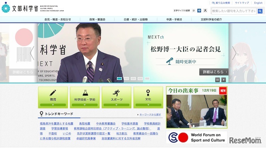
Task: Set text size to 中
Action: pos(199,11)
